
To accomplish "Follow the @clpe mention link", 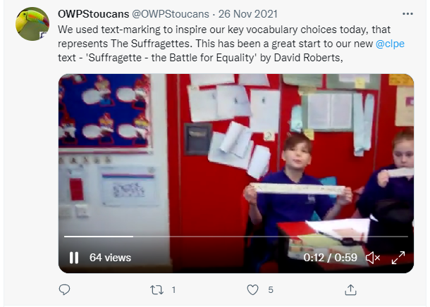I will tap(390, 44).
